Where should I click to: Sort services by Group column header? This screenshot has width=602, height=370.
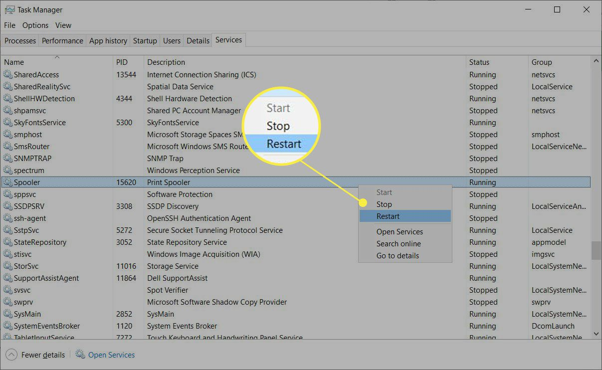tap(560, 62)
